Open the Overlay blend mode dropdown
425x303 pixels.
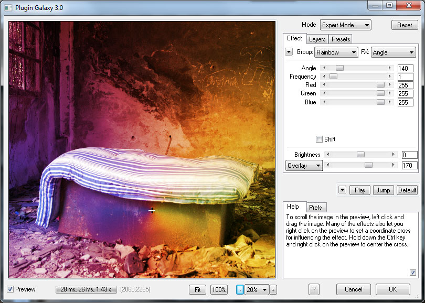(304, 166)
